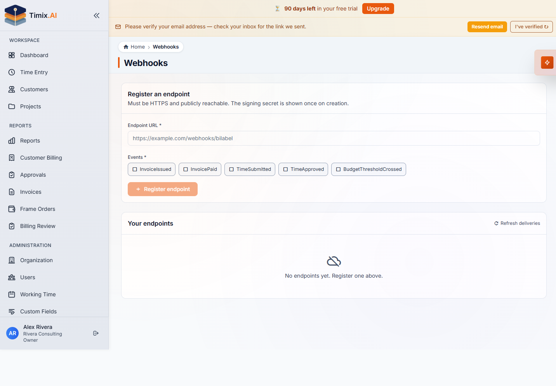Click the Upgrade button
This screenshot has height=386, width=556.
coord(378,9)
